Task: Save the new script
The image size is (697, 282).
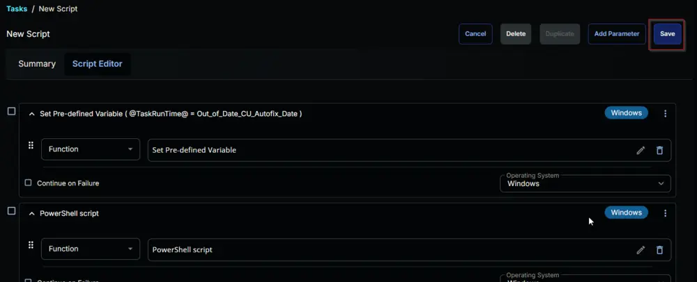Action: (x=667, y=34)
